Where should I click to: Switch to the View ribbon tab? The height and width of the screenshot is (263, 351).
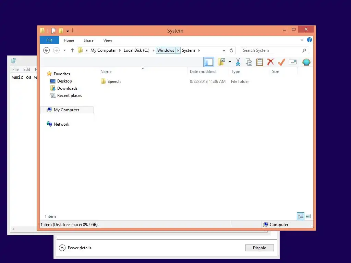[x=108, y=40]
